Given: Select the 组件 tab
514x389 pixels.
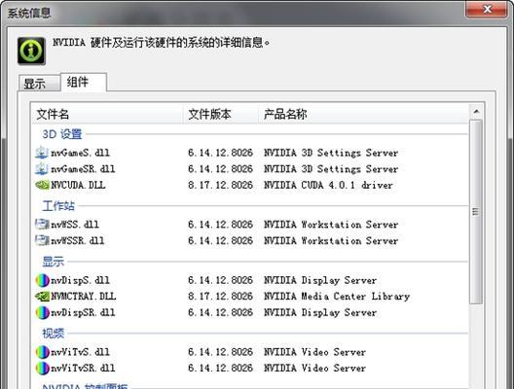Looking at the screenshot, I should [x=84, y=82].
